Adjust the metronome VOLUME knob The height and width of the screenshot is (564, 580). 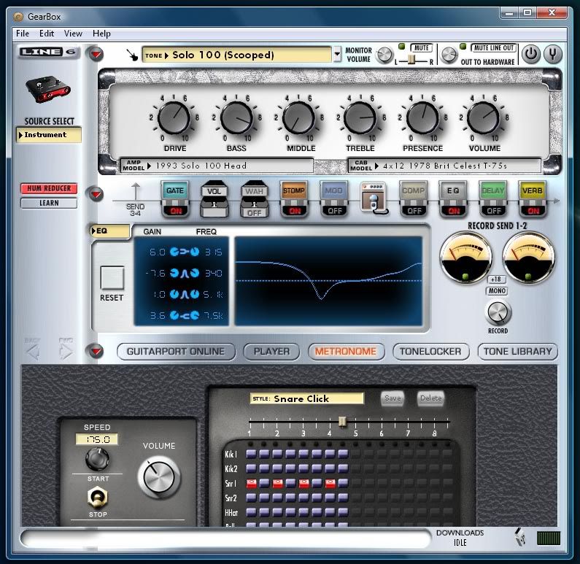[159, 476]
